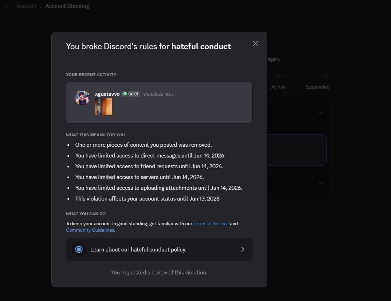Click the WHAT YOU CAN DO heading
391x301 pixels.
pyautogui.click(x=86, y=214)
